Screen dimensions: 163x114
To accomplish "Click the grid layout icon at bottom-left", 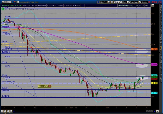I will (2, 111).
